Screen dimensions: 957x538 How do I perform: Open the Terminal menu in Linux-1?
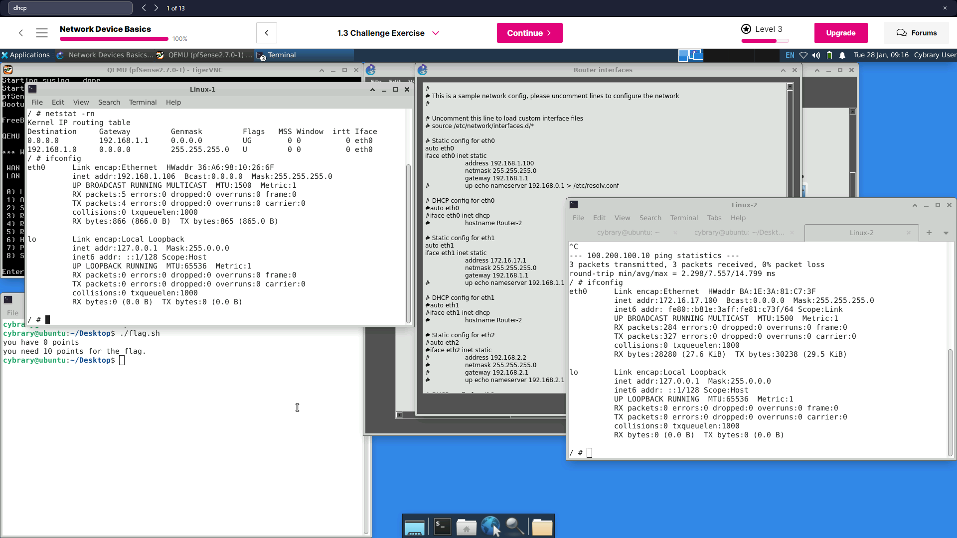[x=143, y=102]
